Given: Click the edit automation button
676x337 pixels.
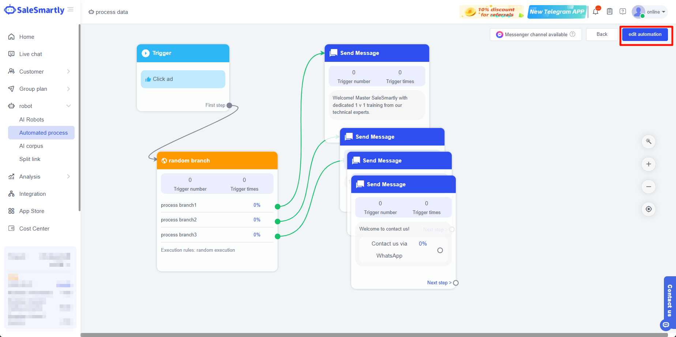Looking at the screenshot, I should point(645,34).
